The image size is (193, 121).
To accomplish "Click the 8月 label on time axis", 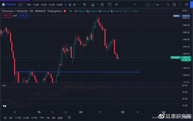I will point(81,112).
